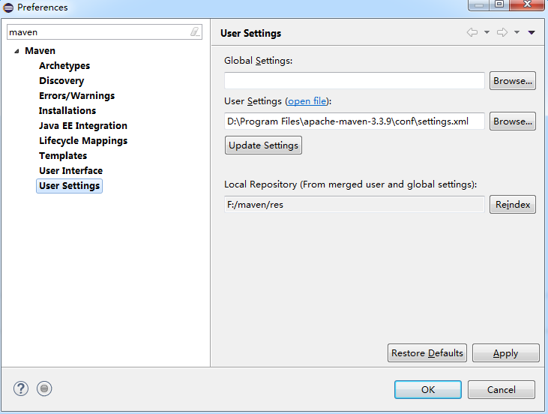
Task: Open the help question mark icon
Action: pyautogui.click(x=21, y=388)
